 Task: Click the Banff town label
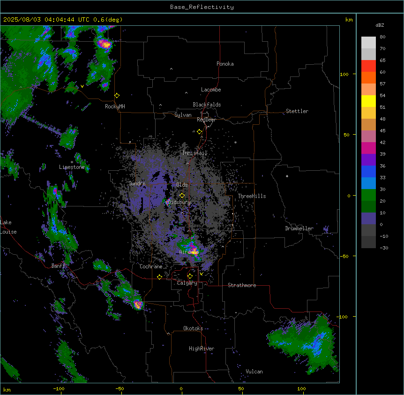coord(59,266)
